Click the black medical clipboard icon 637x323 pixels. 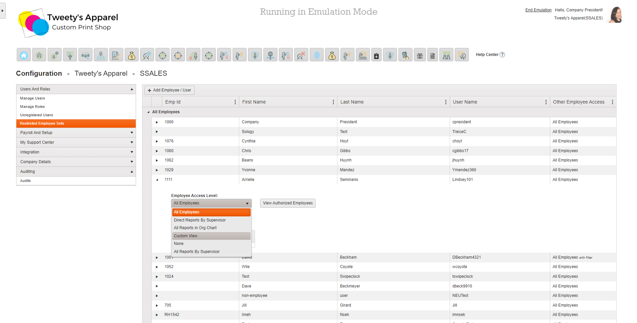coord(376,55)
